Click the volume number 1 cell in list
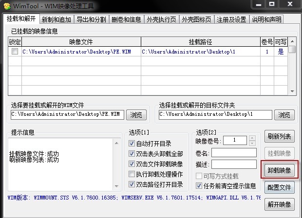The height and width of the screenshot is (218, 302). click(267, 52)
